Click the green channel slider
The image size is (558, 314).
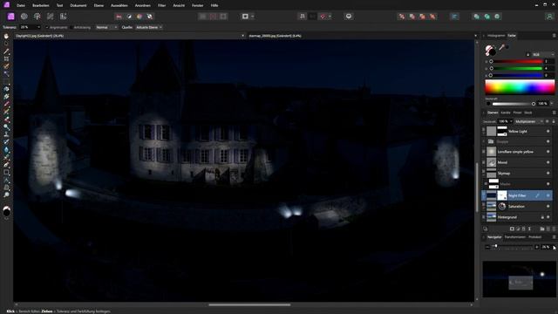pyautogui.click(x=516, y=68)
